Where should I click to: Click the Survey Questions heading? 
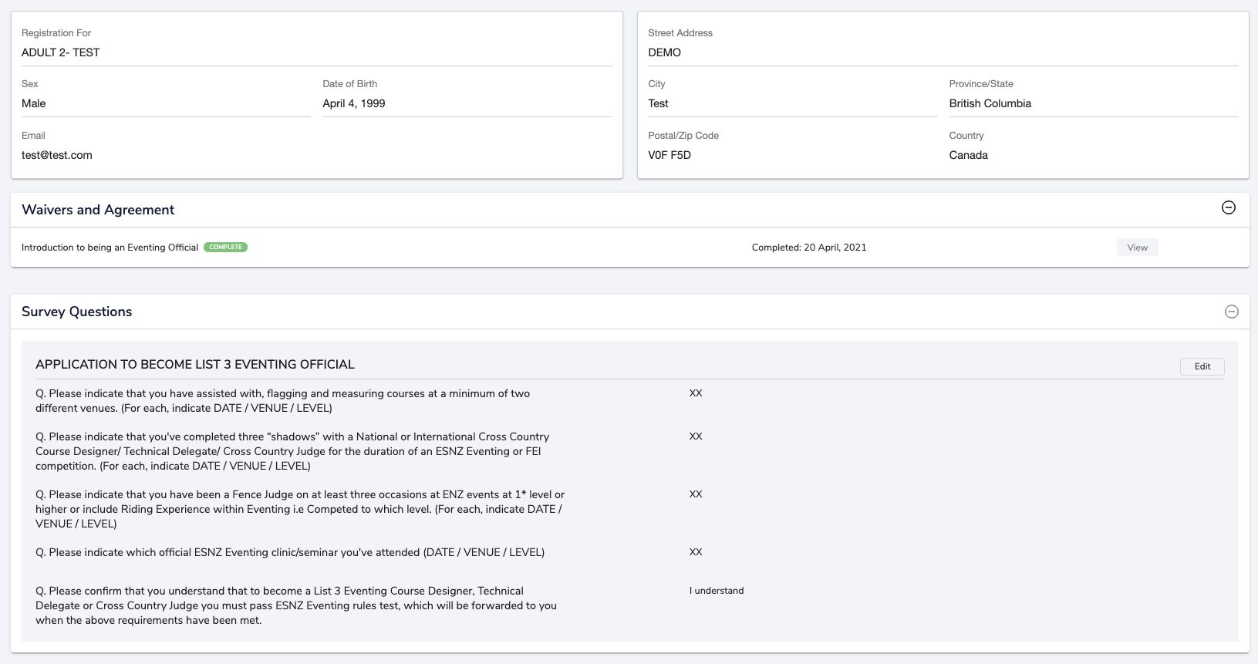tap(76, 312)
